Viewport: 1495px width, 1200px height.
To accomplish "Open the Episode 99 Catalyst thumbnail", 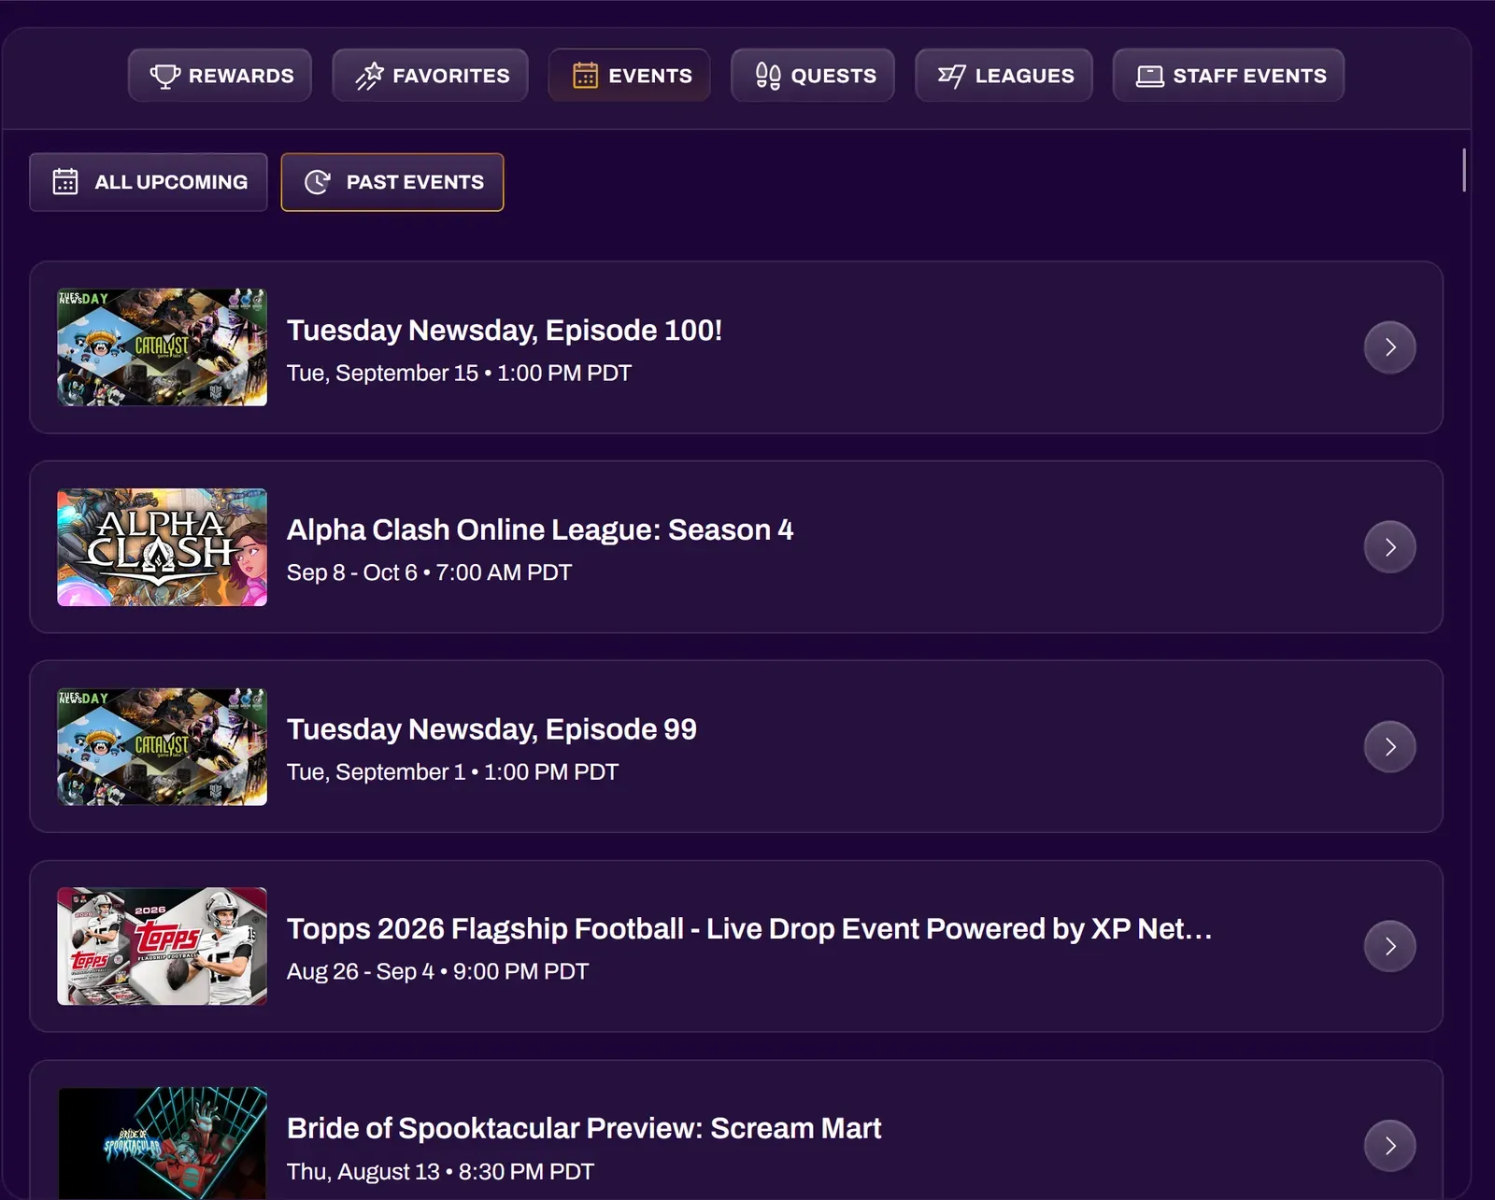I will [163, 747].
